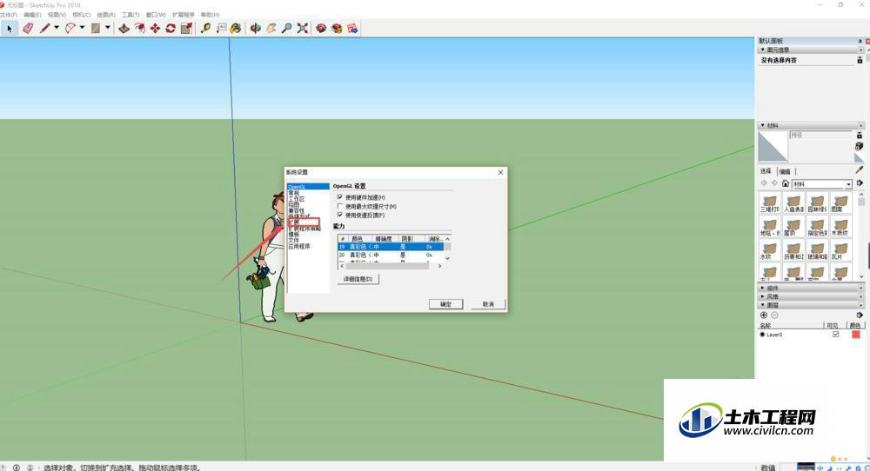Expand the 风格 panel
This screenshot has height=471, width=870.
(x=763, y=296)
